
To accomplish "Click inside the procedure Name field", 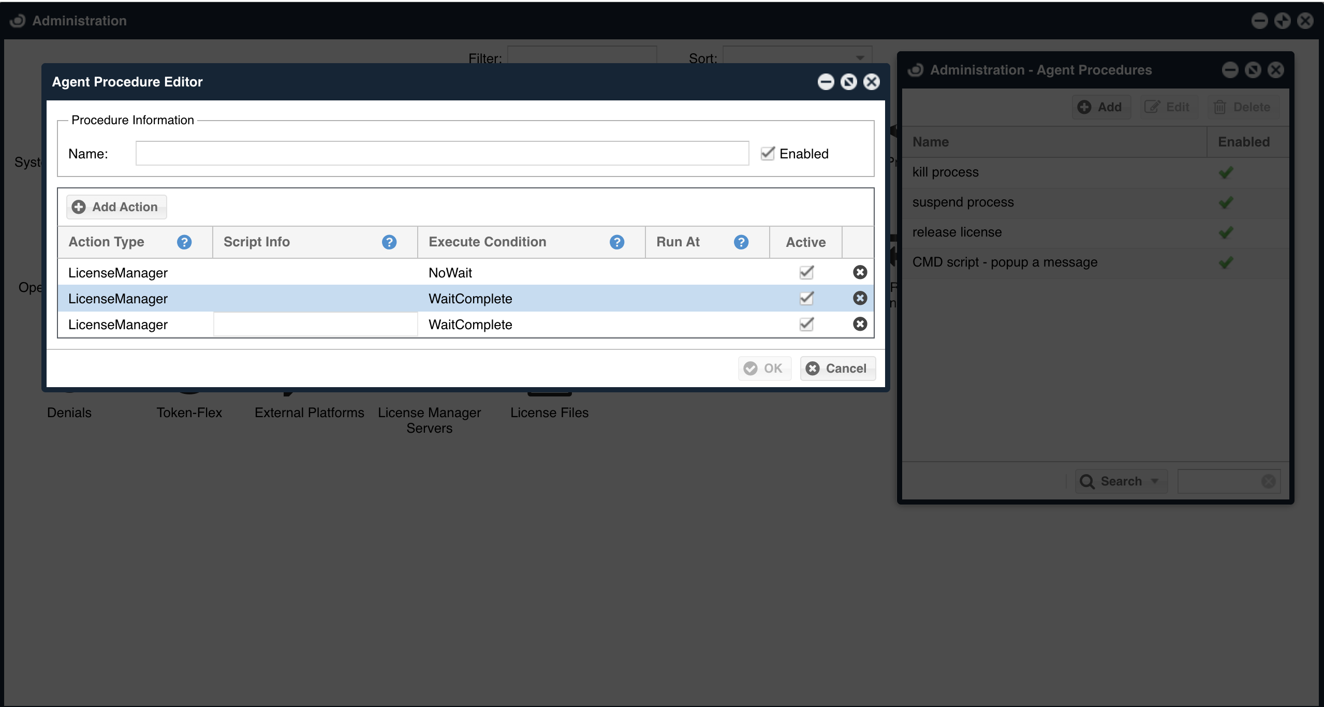I will point(442,153).
